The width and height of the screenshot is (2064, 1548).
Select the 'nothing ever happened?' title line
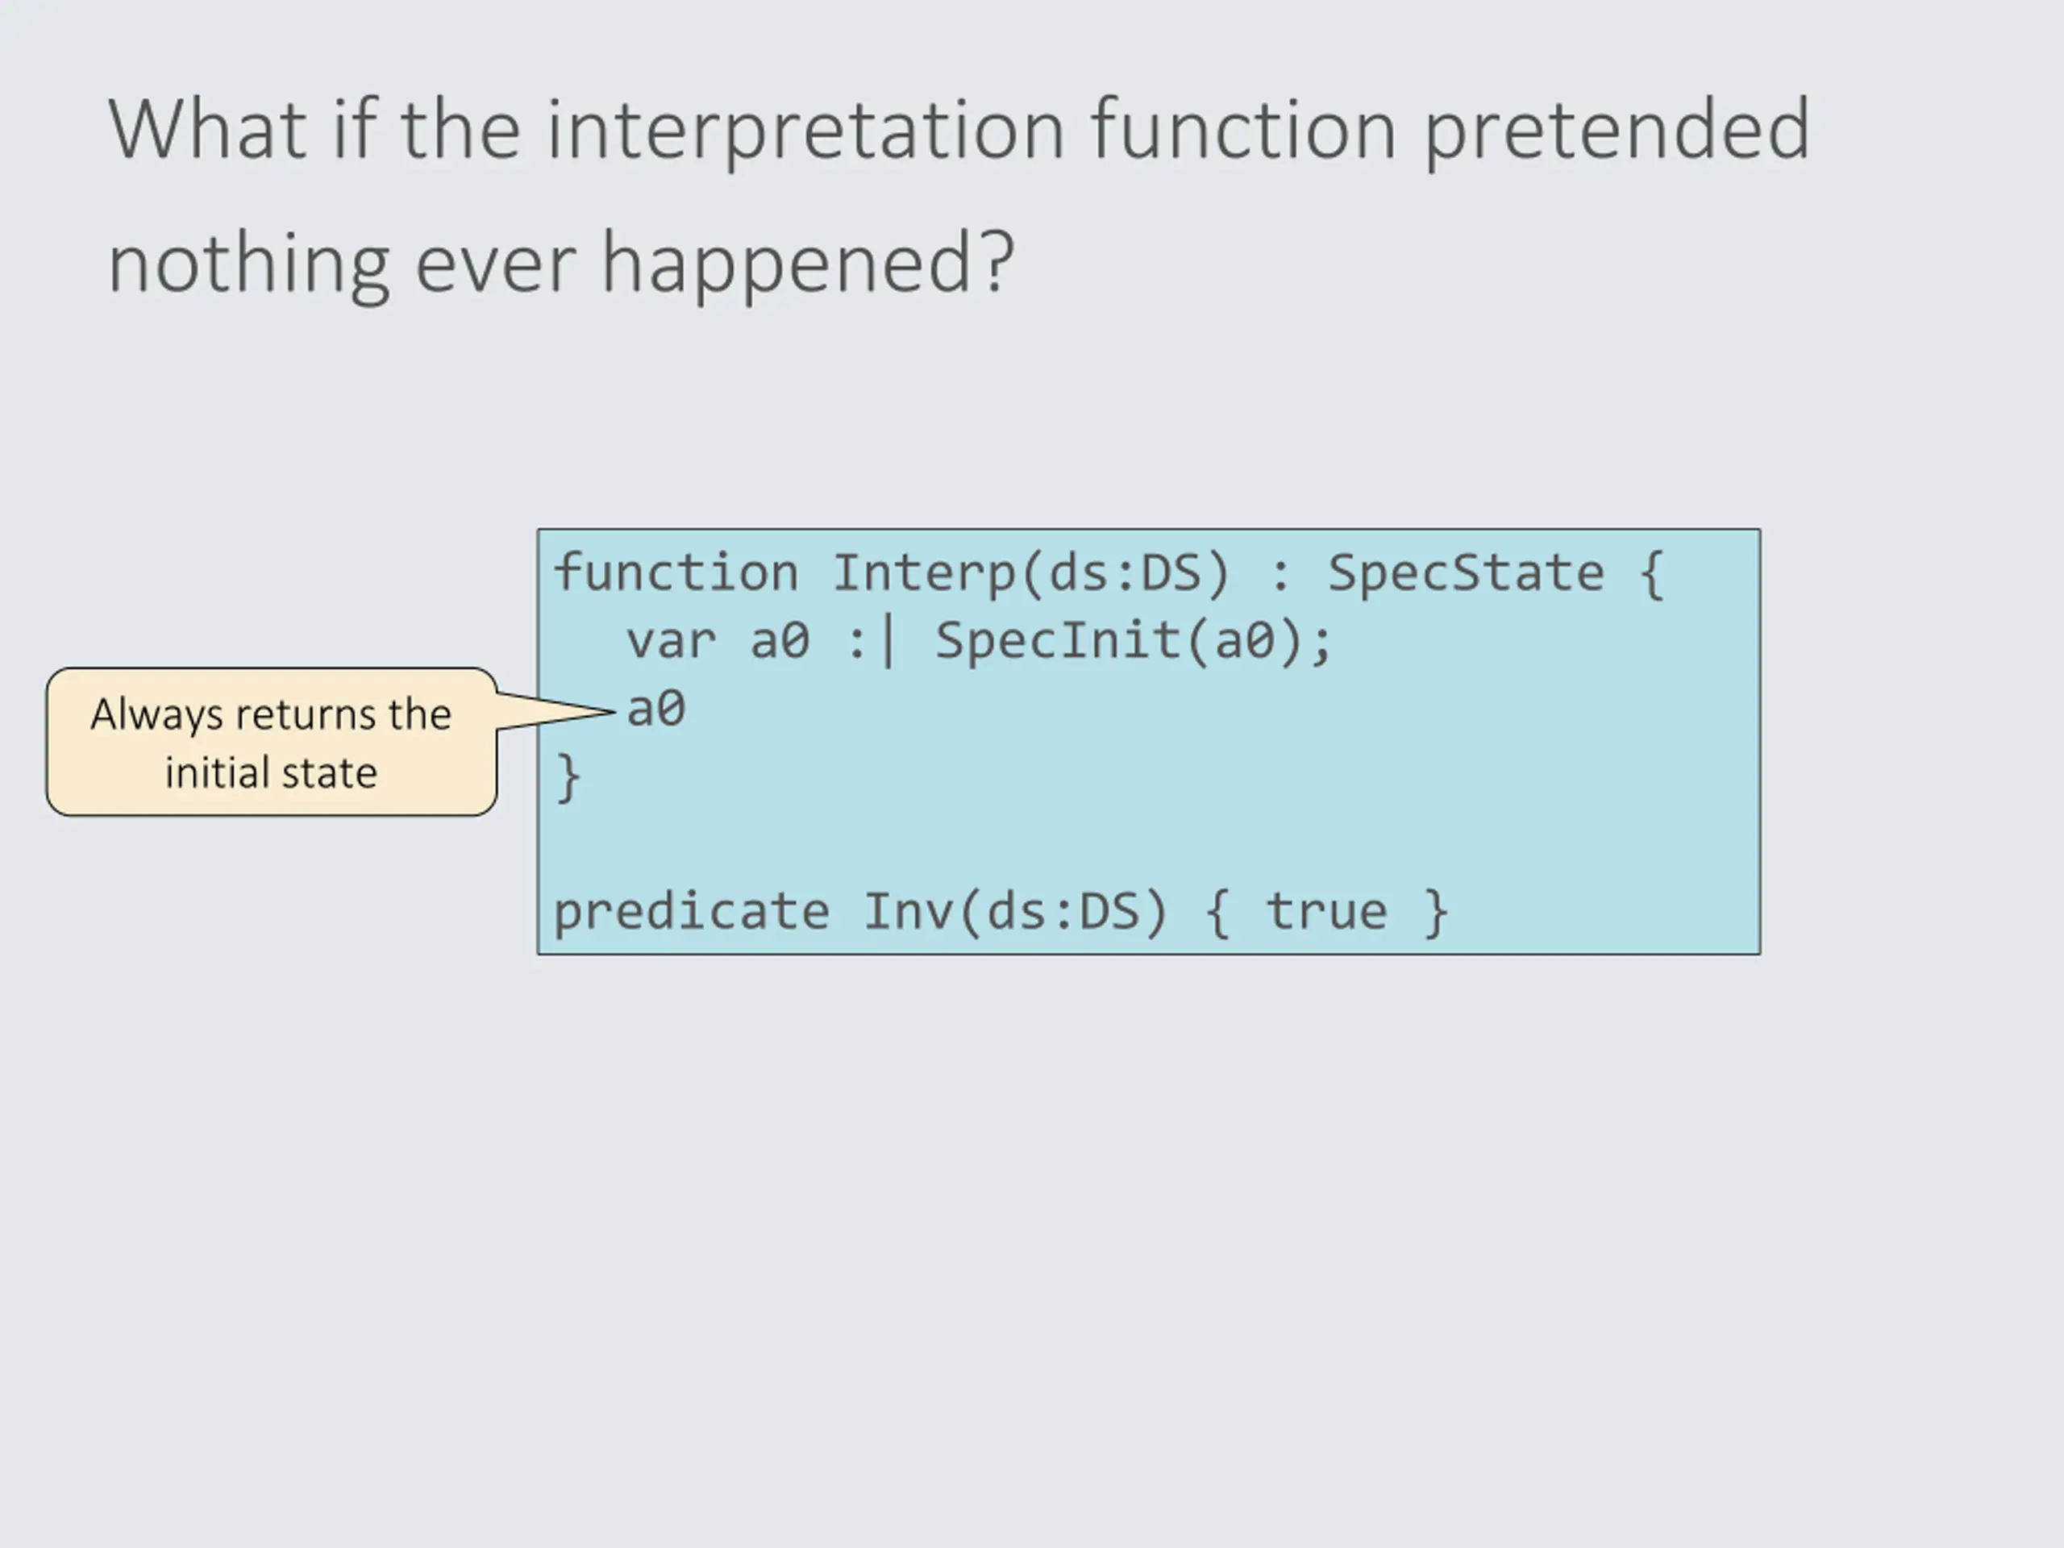click(x=562, y=265)
